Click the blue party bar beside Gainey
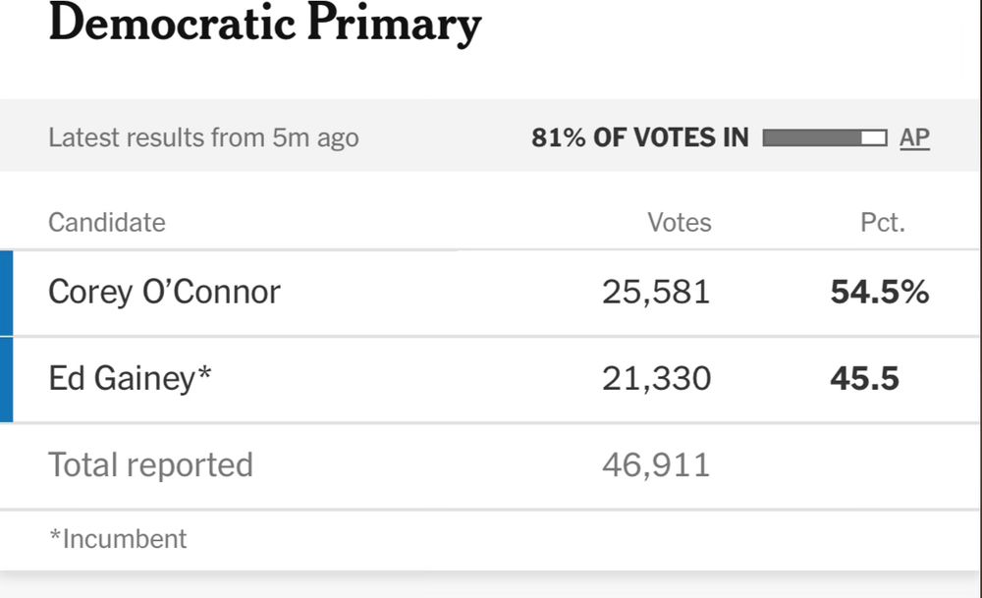The image size is (982, 598). point(6,379)
